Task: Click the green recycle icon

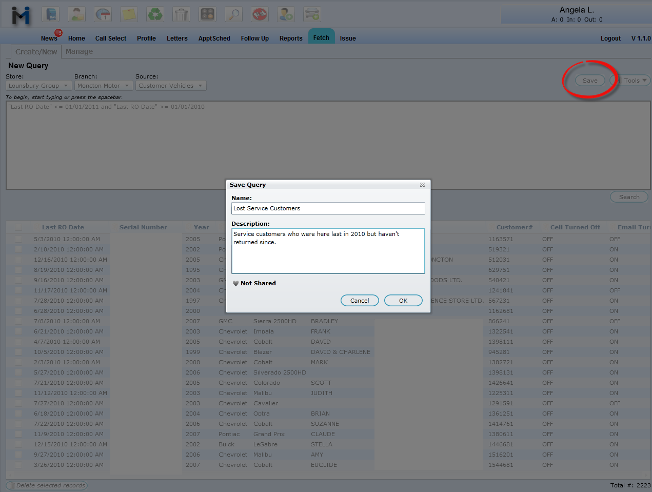Action: [x=155, y=14]
